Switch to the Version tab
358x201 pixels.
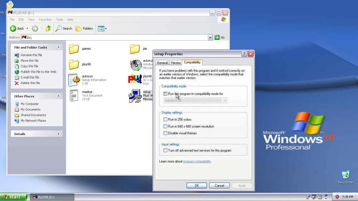pos(176,63)
